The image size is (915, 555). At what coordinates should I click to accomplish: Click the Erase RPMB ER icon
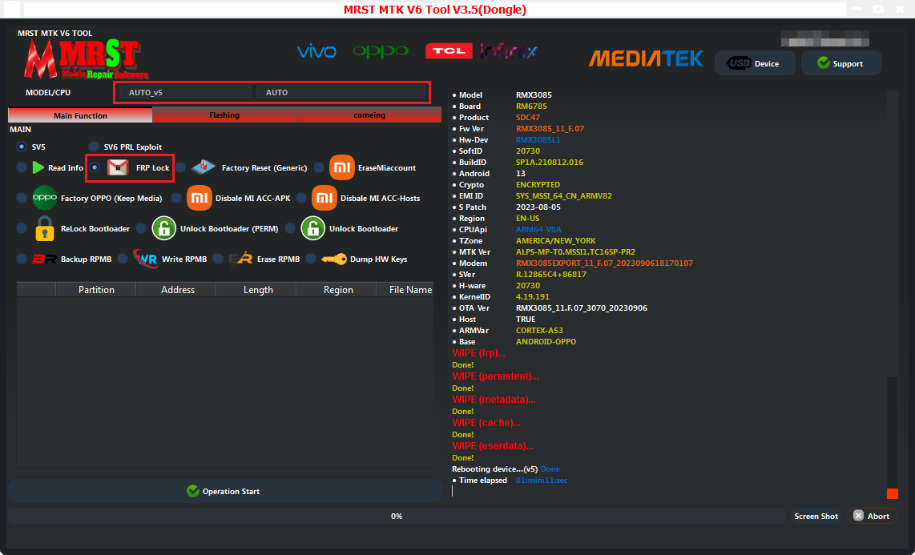[240, 259]
